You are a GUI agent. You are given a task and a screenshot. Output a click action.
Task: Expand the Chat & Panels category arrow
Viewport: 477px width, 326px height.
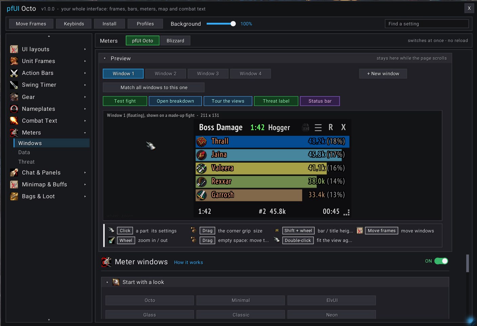pyautogui.click(x=85, y=173)
